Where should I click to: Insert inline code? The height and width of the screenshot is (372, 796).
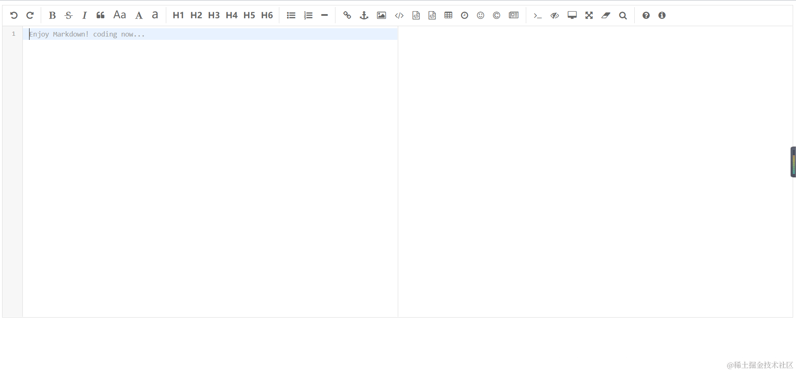click(x=399, y=15)
